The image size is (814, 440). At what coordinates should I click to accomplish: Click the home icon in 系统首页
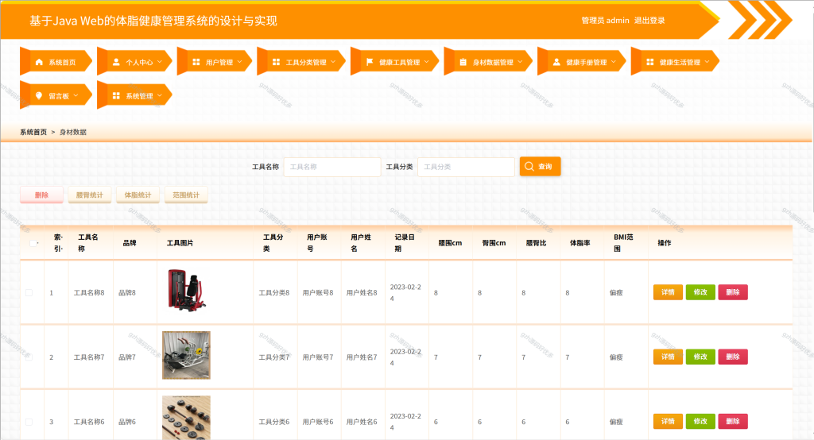tap(39, 62)
